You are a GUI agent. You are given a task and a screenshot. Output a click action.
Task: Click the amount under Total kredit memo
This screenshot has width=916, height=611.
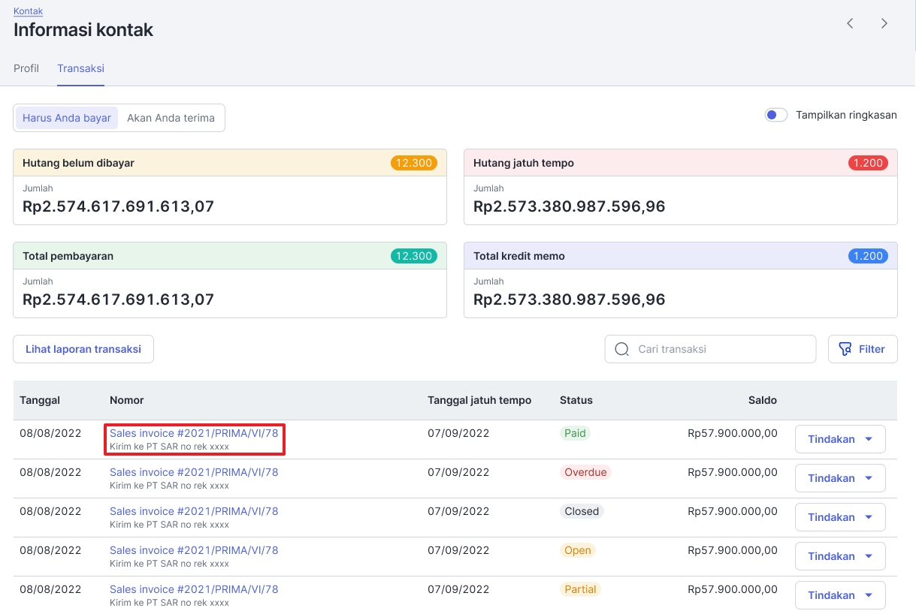(570, 299)
